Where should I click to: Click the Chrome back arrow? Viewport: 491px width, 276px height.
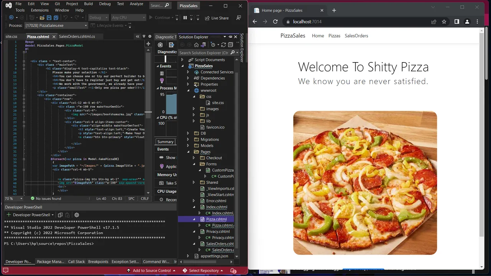[x=255, y=22]
